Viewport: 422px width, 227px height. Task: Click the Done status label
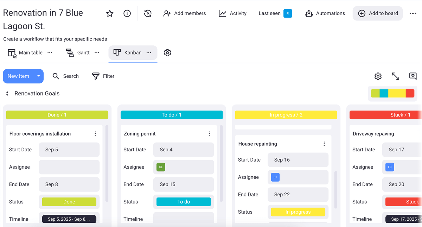point(69,202)
